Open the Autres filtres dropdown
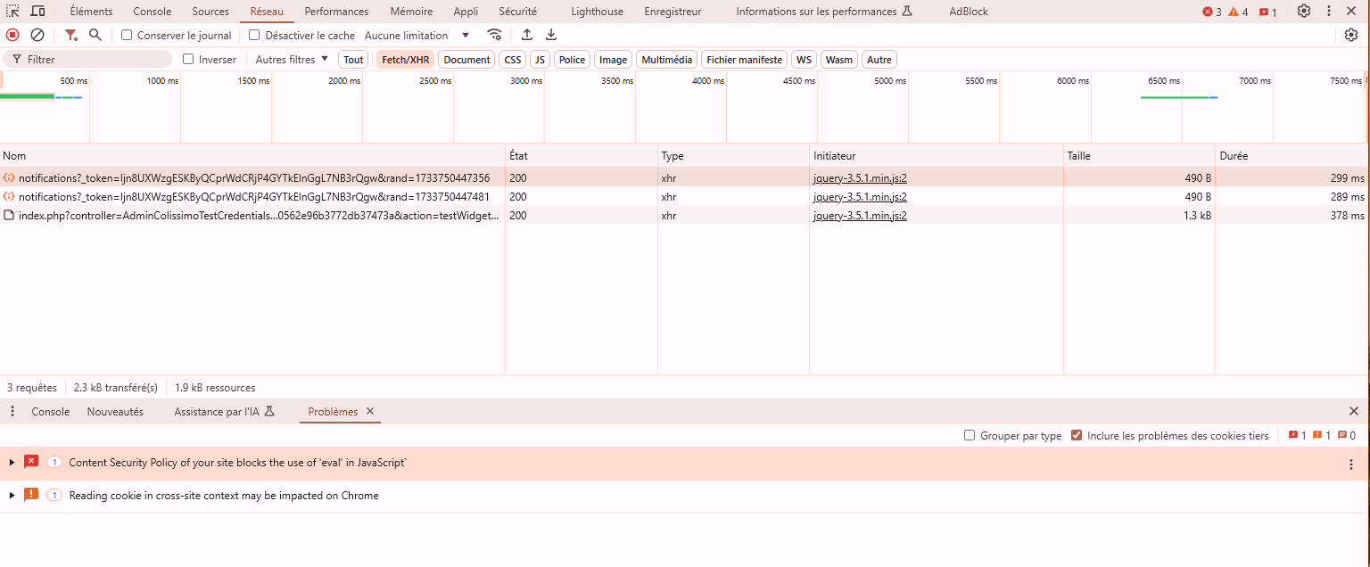 [x=292, y=60]
